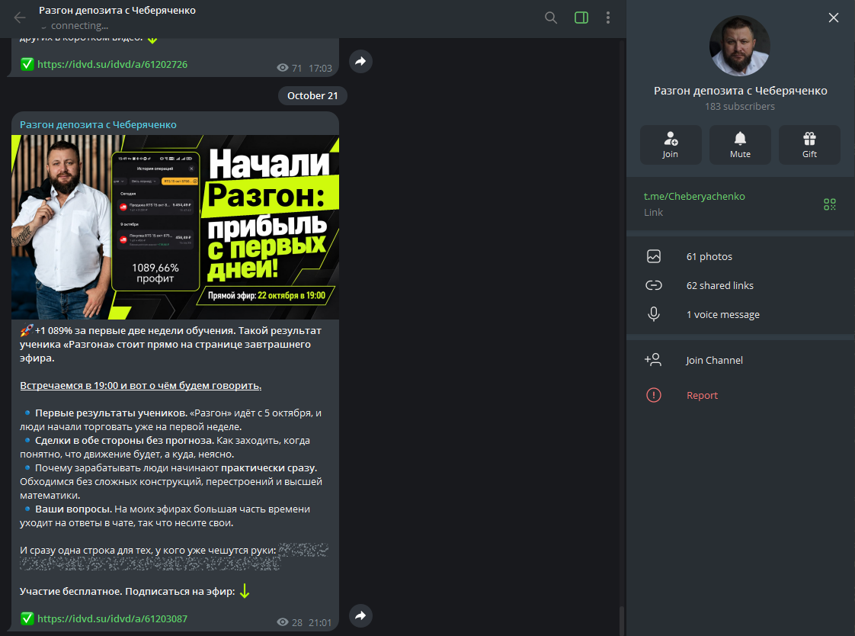Viewport: 855px width, 636px height.
Task: Report this channel
Action: coord(740,395)
